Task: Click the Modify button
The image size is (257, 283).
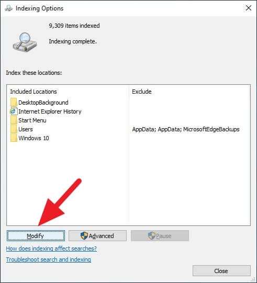Action: pyautogui.click(x=36, y=236)
